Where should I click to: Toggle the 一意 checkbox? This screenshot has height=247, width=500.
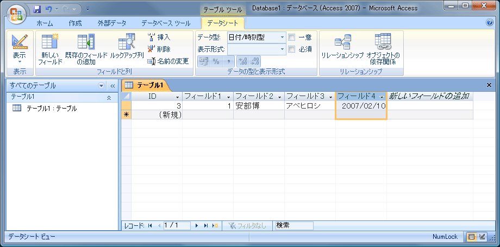coord(291,37)
